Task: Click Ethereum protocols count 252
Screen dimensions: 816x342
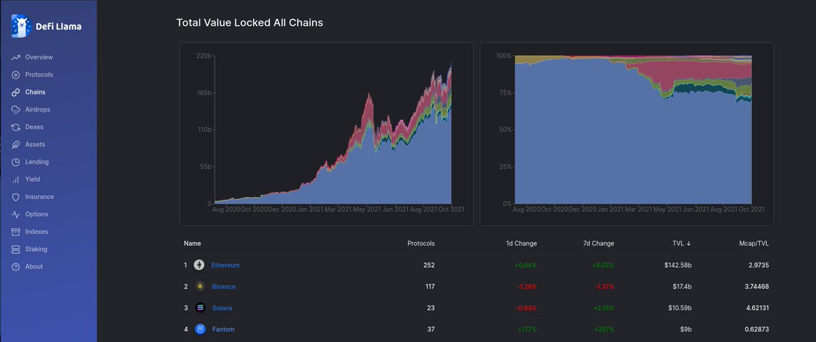Action: click(x=428, y=265)
